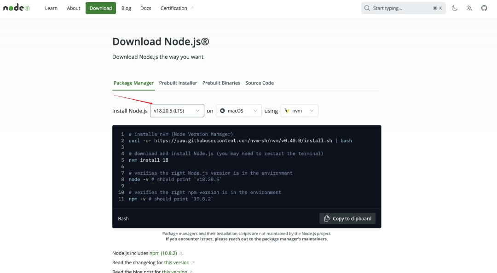Click the nvm logo in package manager selector
The image size is (497, 273).
point(287,111)
